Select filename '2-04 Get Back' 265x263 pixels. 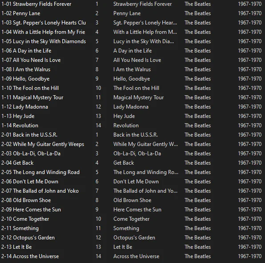17,163
